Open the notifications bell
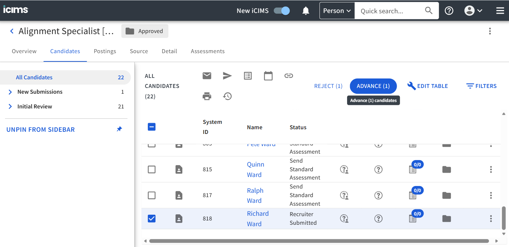509x247 pixels. [306, 11]
